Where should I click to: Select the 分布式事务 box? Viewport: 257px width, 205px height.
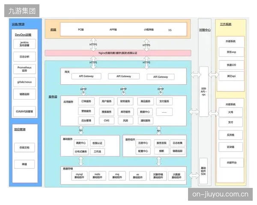click(81, 152)
